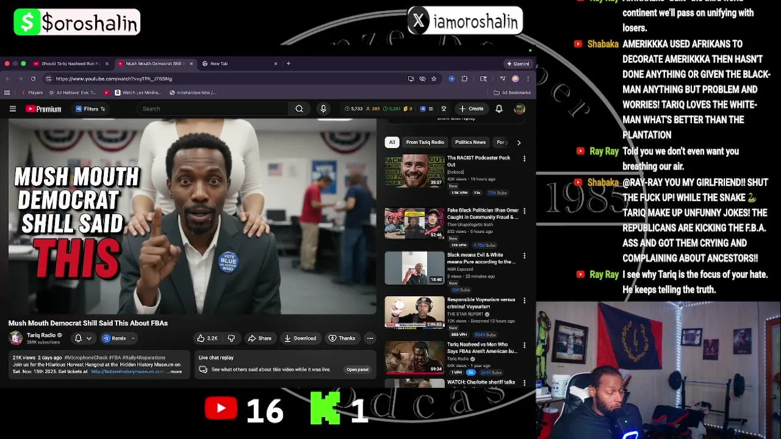This screenshot has height=439, width=781.
Task: Close the Should Tariq Nasheed Run tab
Action: click(x=107, y=63)
